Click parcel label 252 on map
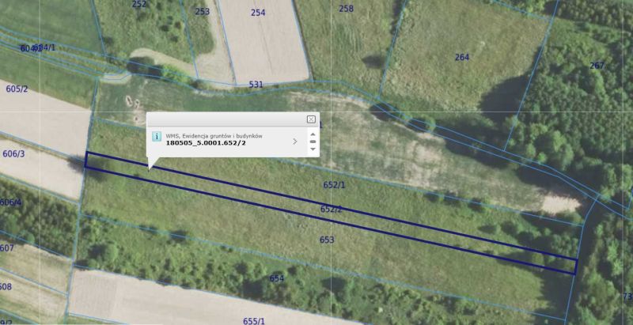Image resolution: width=633 pixels, height=325 pixels. coord(139,4)
